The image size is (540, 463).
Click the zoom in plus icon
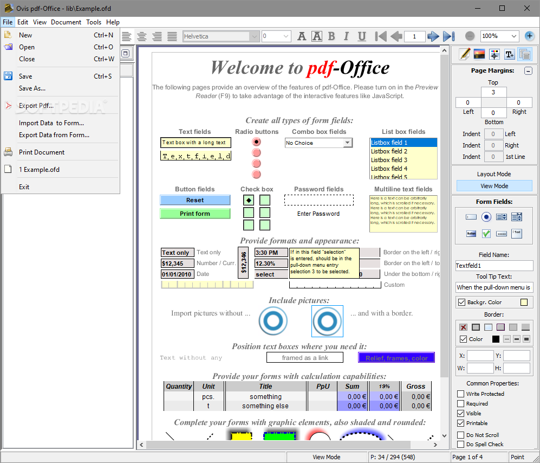529,36
